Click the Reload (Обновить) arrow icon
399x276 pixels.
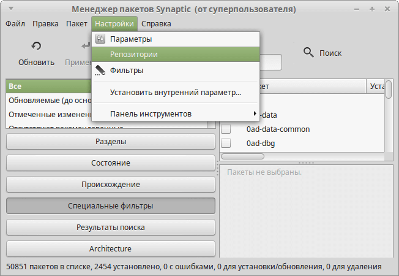(36, 46)
